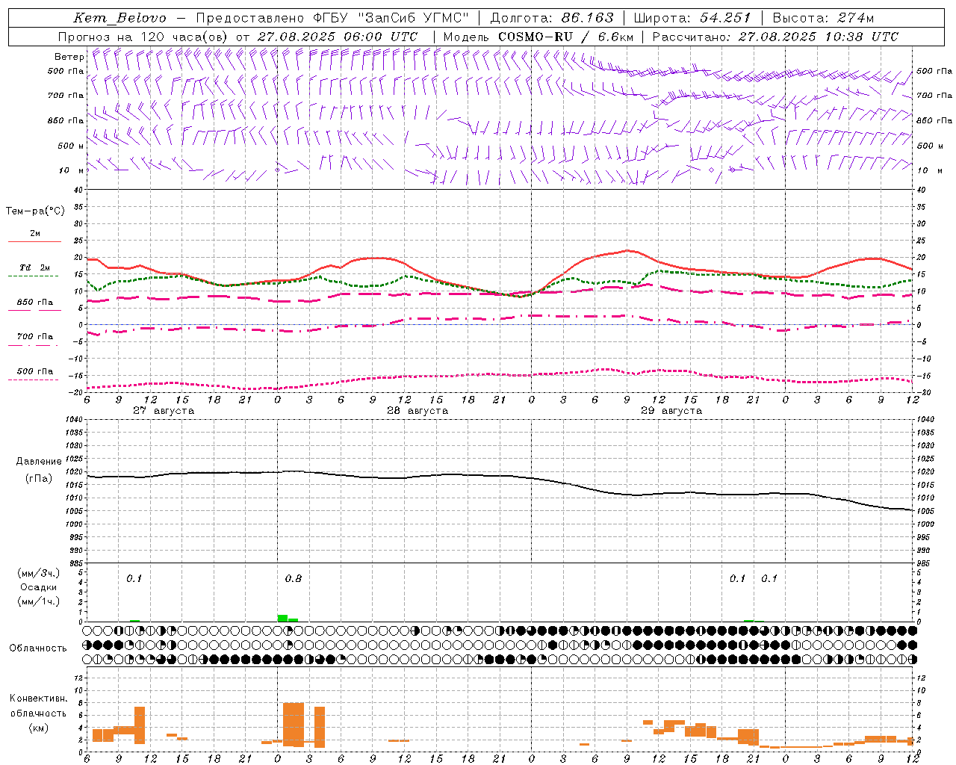Screen dimensions: 956x765
Task: Click the '27 августа' date label
Action: (164, 411)
